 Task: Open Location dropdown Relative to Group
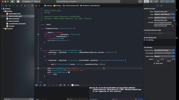(x=164, y=18)
